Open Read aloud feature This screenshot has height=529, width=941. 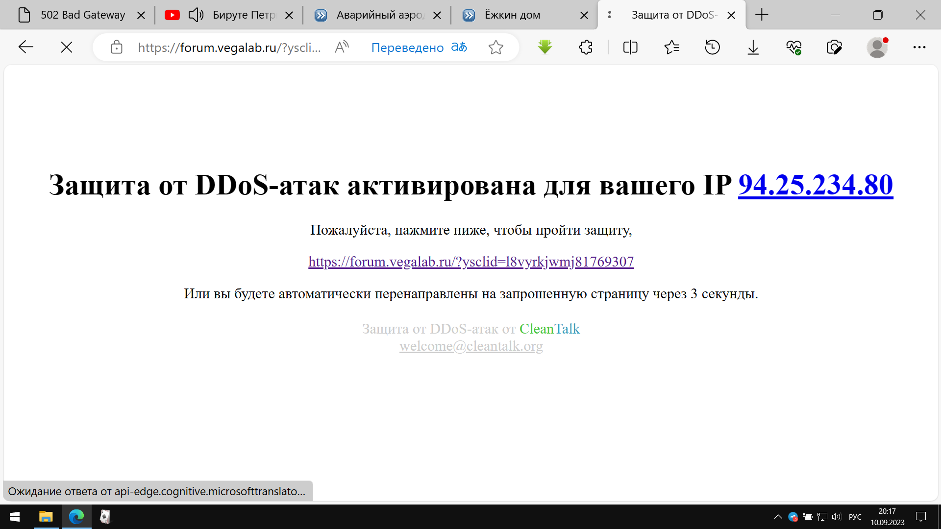342,47
